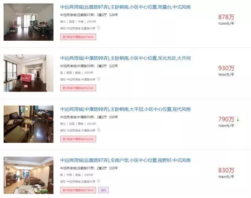Click green price-drop arrow beside 790万
This screenshot has height=198, width=251.
coord(238,119)
